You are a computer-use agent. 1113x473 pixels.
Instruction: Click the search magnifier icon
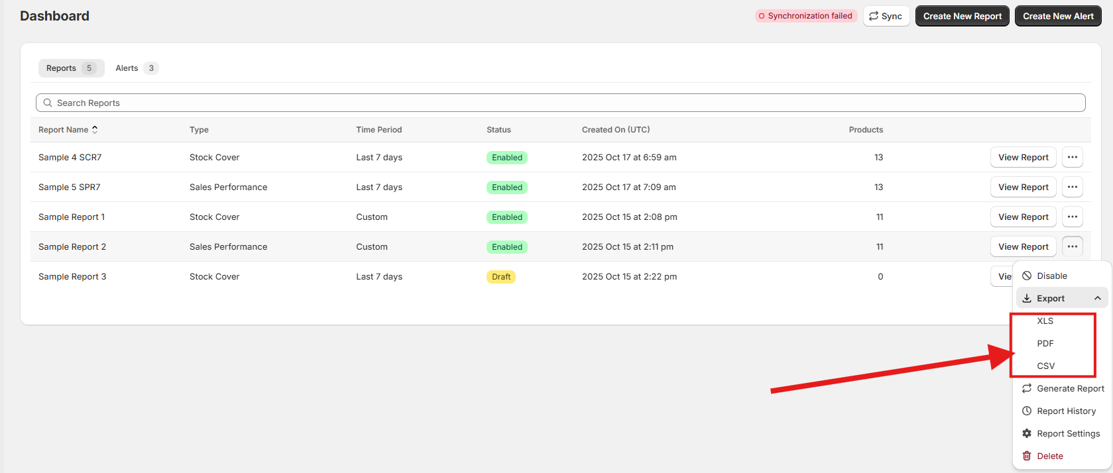tap(48, 103)
